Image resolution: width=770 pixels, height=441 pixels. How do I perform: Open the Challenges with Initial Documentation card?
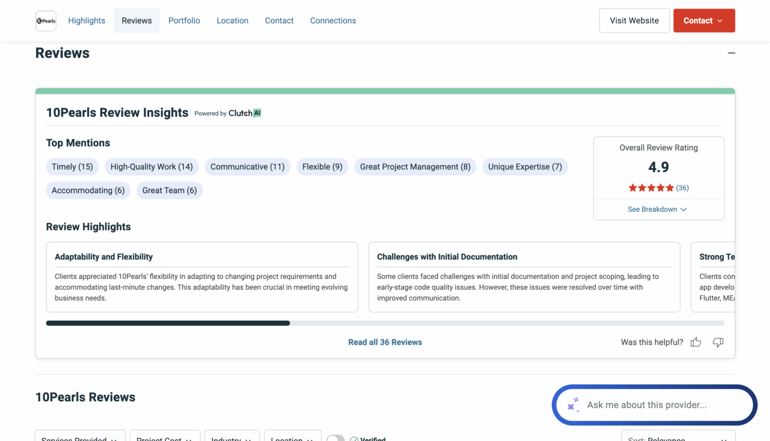click(524, 277)
